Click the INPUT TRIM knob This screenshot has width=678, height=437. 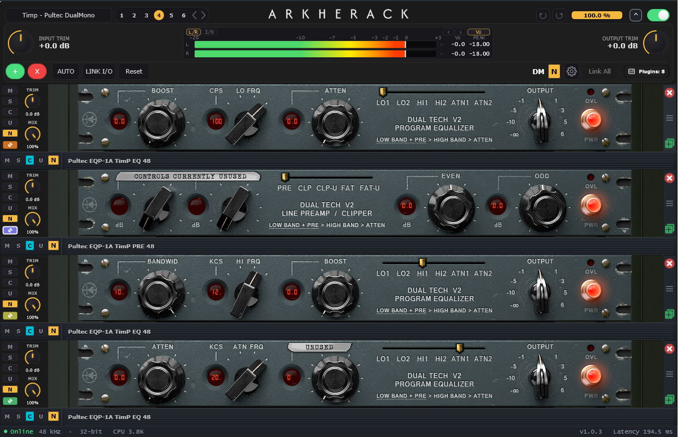[x=21, y=42]
